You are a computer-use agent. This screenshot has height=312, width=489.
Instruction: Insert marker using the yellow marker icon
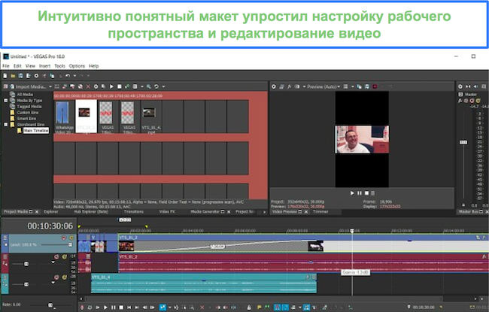(x=260, y=307)
